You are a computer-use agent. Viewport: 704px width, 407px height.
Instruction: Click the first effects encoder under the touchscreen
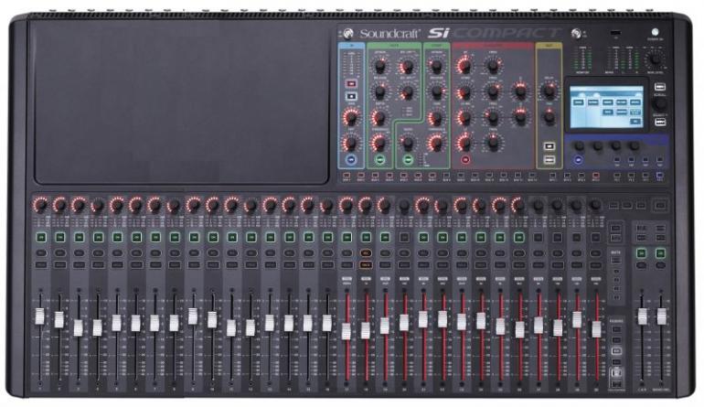pos(579,146)
